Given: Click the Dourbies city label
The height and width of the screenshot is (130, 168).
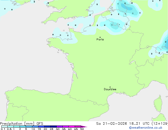Looking at the screenshot, I should (110, 89).
